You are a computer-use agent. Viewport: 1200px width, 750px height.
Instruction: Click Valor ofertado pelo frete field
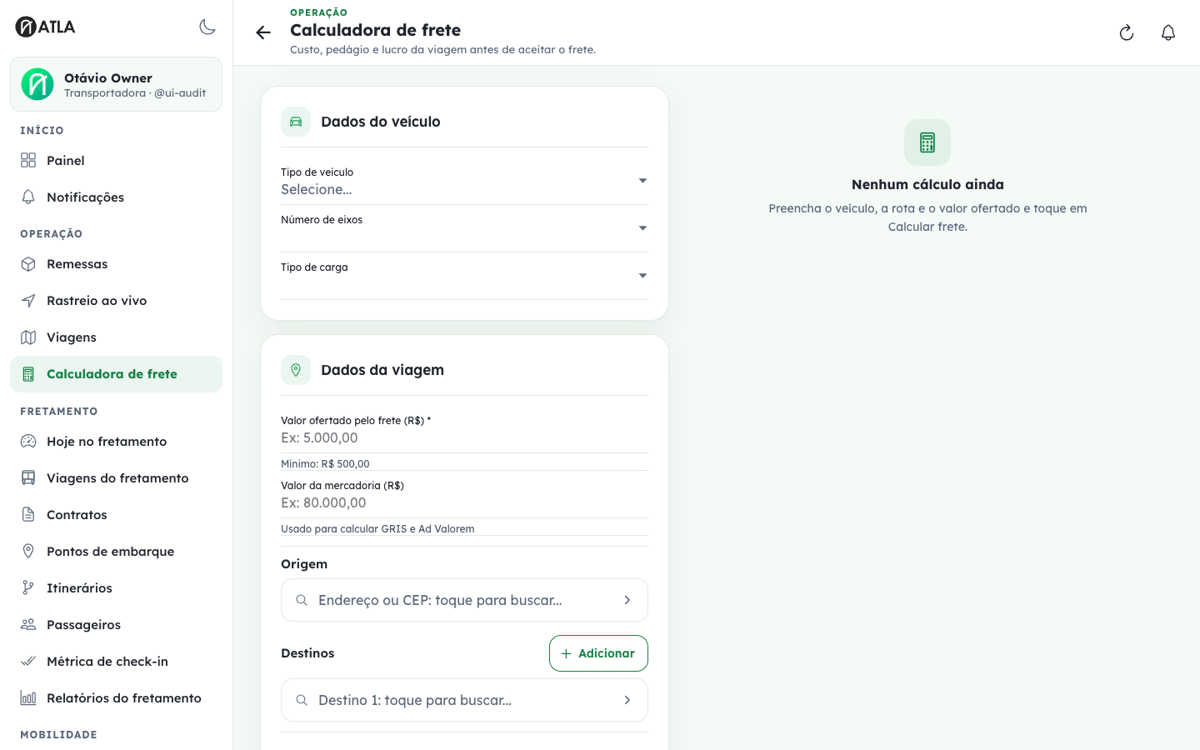[464, 430]
